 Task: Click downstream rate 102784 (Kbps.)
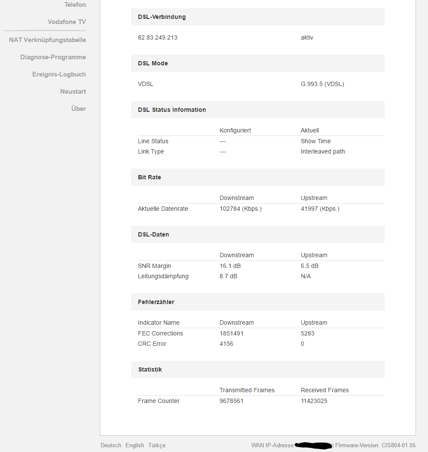241,209
